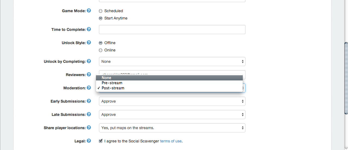Open Early Submissions help icon
The width and height of the screenshot is (348, 150).
pos(89,101)
